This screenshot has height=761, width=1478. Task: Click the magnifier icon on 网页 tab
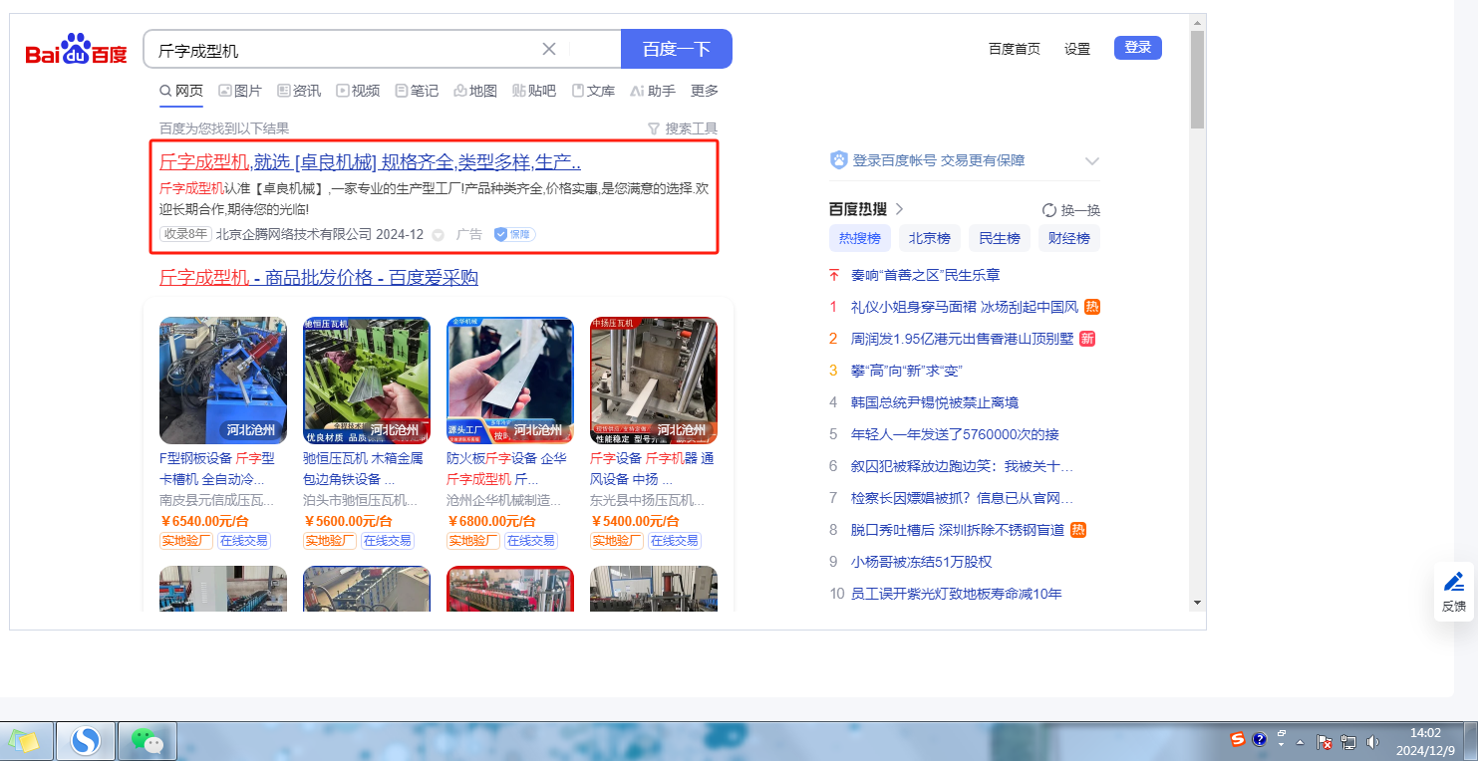(165, 91)
